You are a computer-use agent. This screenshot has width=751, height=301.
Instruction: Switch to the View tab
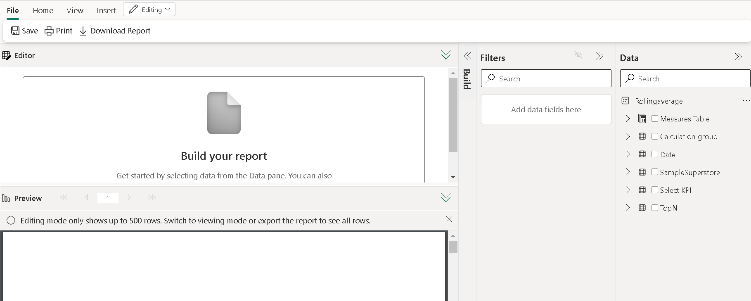tap(75, 10)
